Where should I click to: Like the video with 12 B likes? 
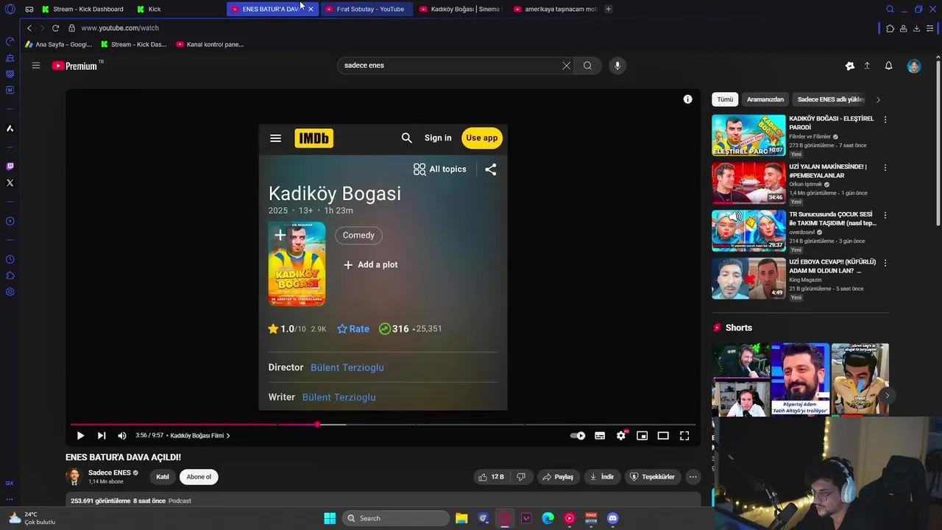491,477
